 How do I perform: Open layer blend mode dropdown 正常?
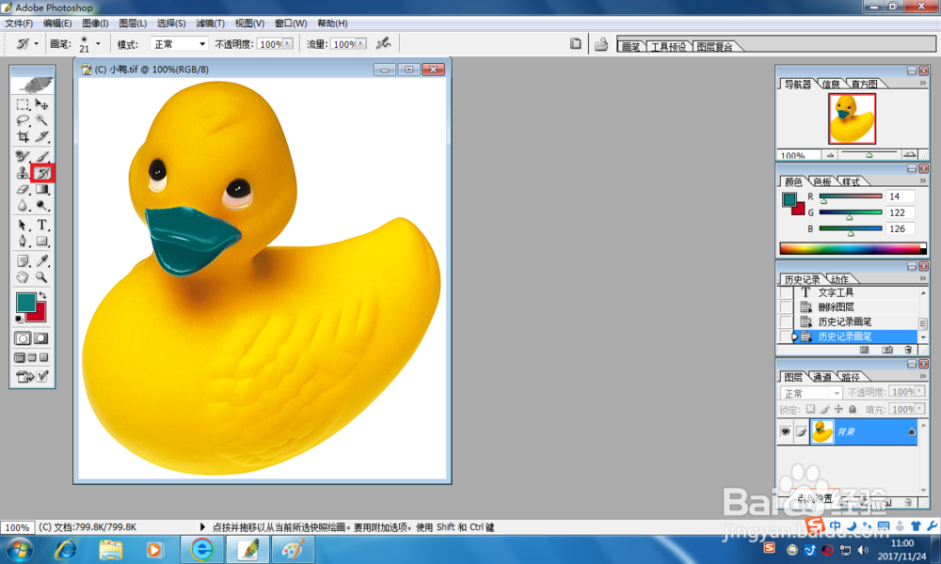(811, 393)
